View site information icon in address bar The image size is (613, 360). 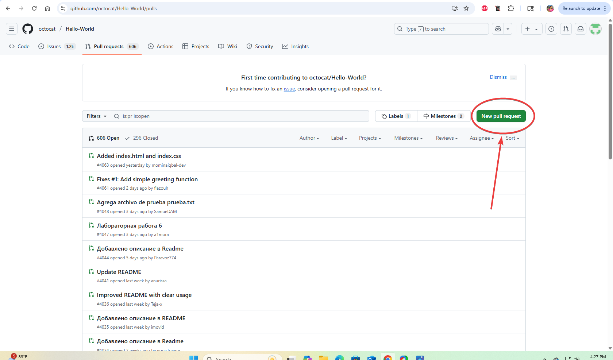coord(63,8)
